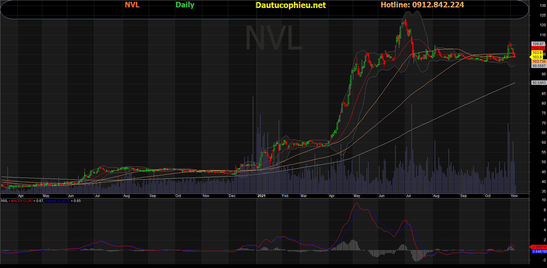
Task: Click the 130 tick on the price axis
Action: click(543, 6)
